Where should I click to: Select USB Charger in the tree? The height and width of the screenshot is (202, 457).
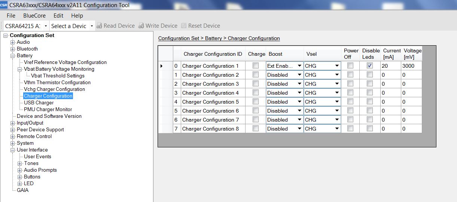(x=39, y=103)
